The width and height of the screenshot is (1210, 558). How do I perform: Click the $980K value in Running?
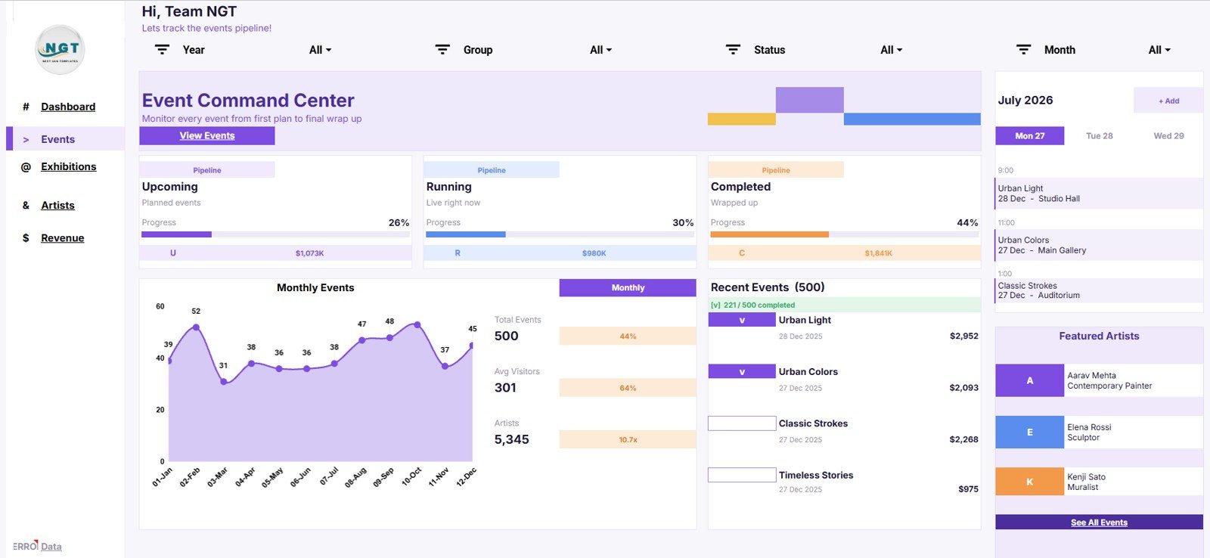pos(594,253)
